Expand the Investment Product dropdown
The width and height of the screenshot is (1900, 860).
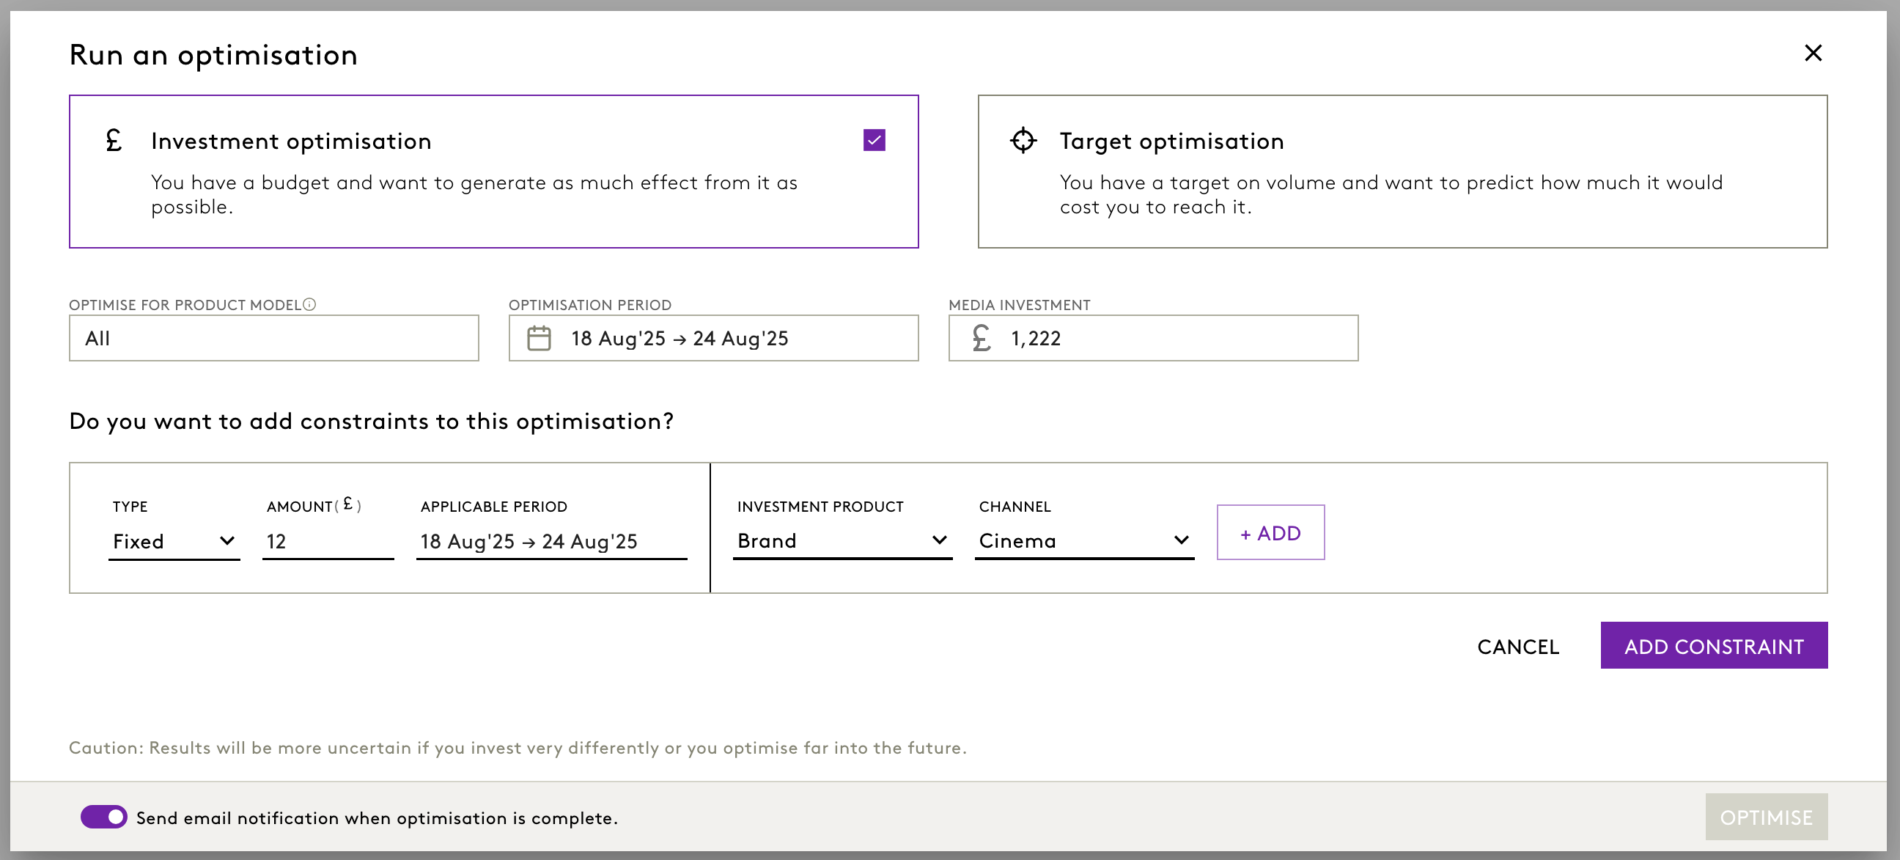[842, 541]
